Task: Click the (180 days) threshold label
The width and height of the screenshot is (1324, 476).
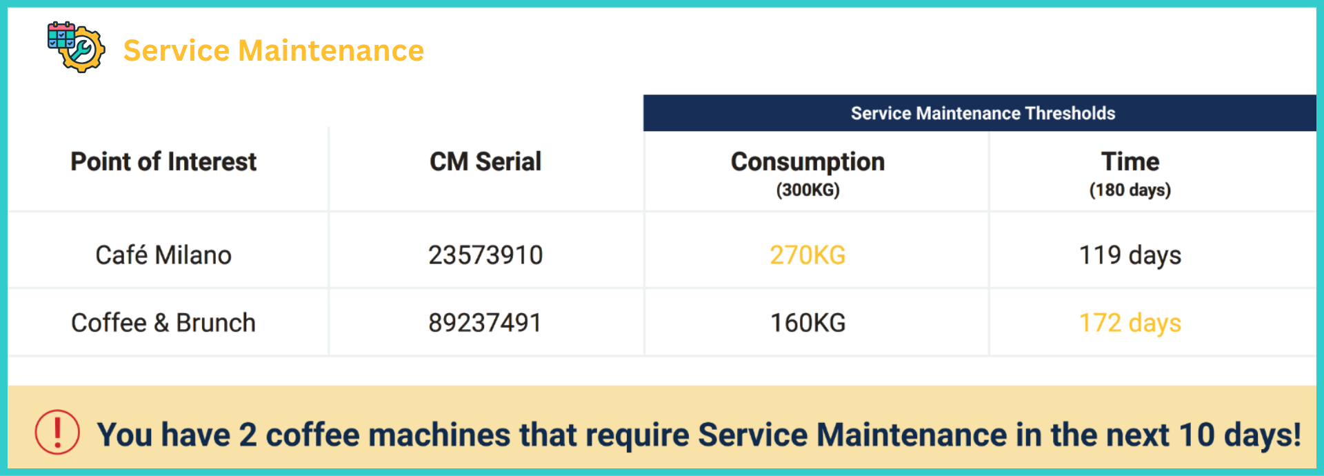Action: tap(1130, 190)
